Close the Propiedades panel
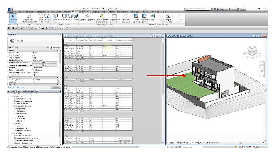This screenshot has width=274, height=157. point(60,35)
